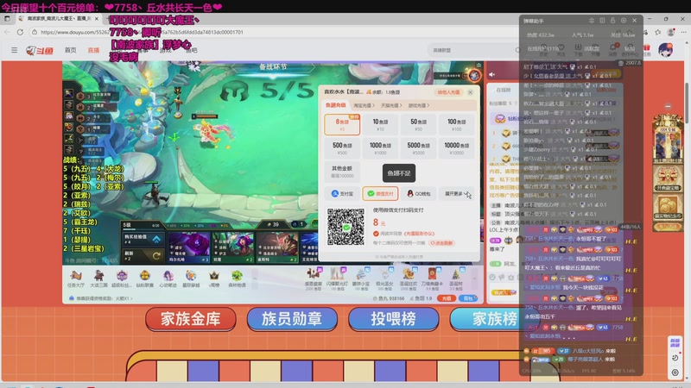Select the 10 鱼翅 recharge option
The image size is (691, 388).
pyautogui.click(x=380, y=124)
